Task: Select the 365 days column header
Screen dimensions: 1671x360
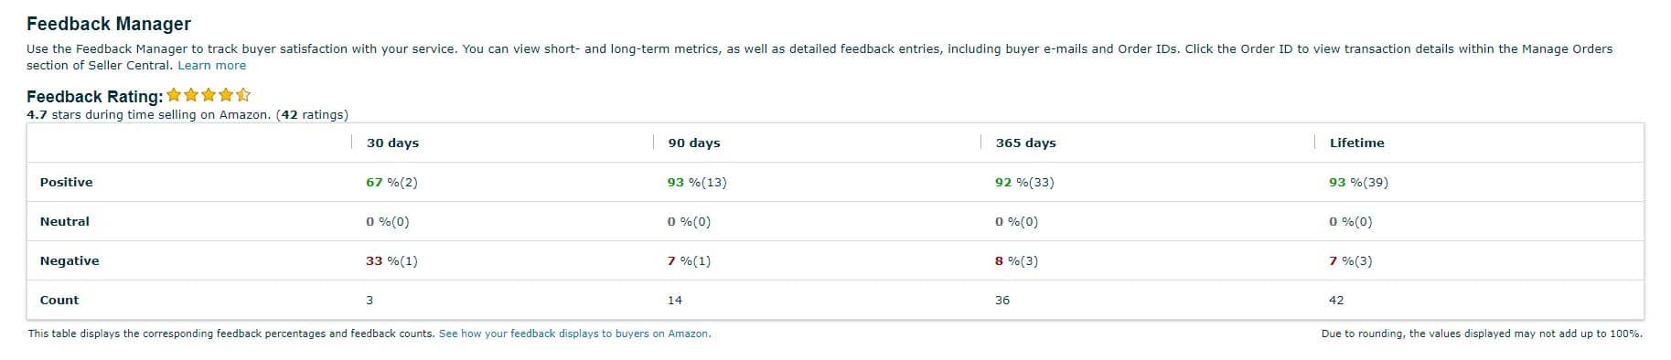Action: pos(1025,143)
